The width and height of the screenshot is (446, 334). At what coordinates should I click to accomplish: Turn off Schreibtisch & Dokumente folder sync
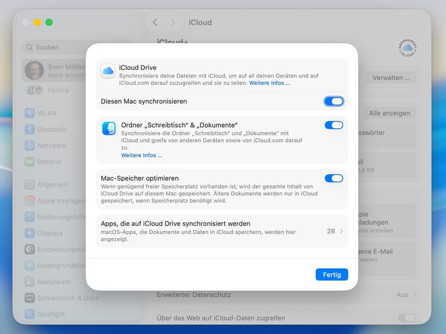334,125
